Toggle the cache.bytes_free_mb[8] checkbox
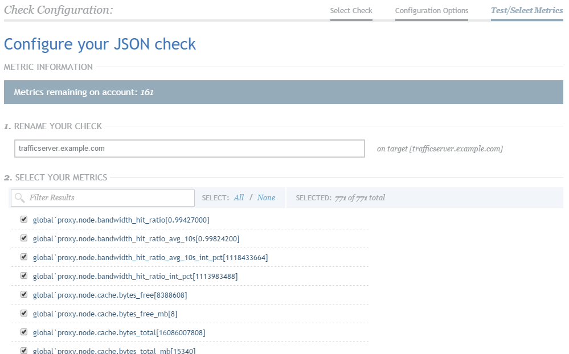The width and height of the screenshot is (569, 354). [x=24, y=313]
